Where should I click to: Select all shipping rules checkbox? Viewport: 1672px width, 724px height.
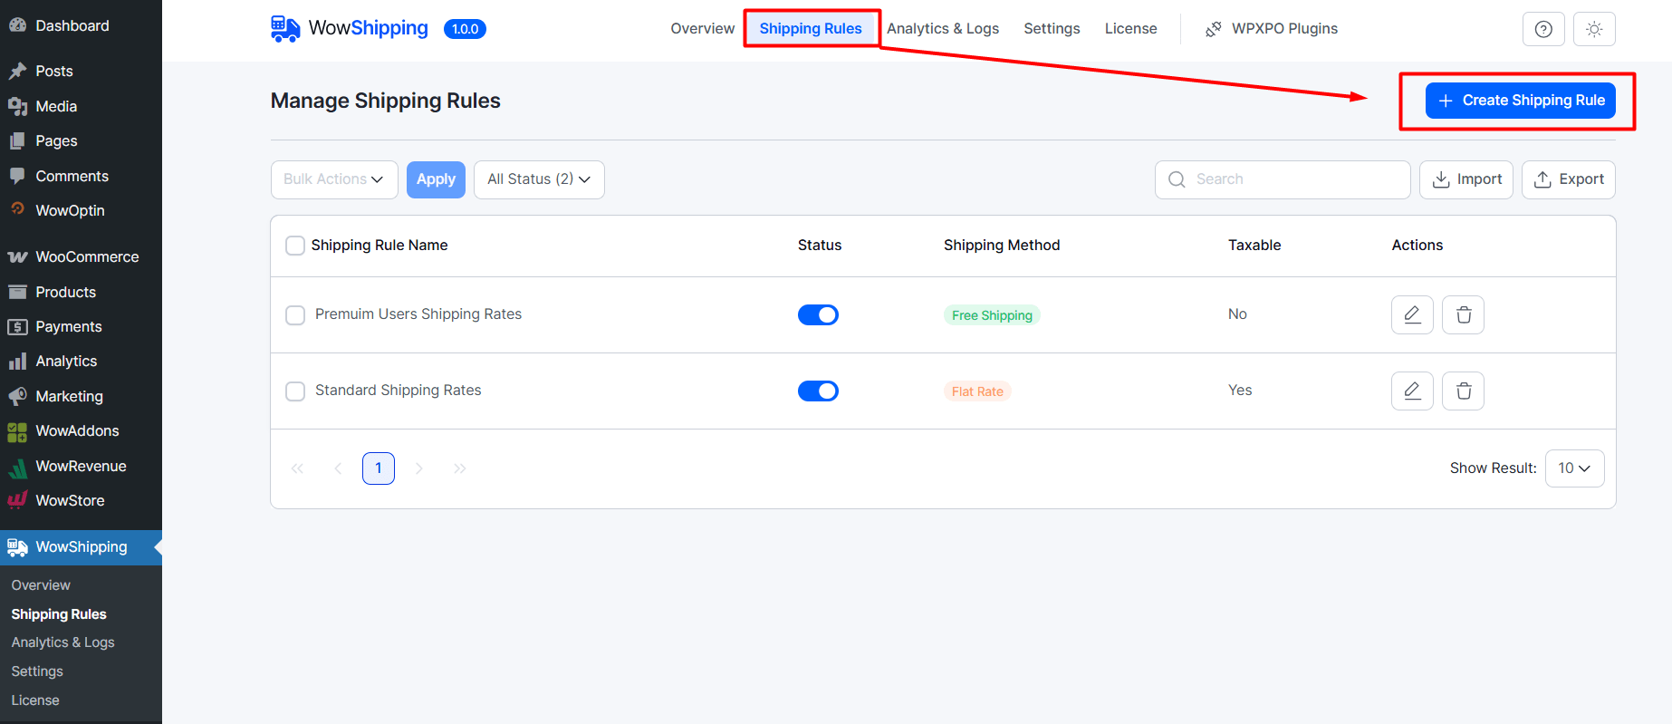pos(295,246)
